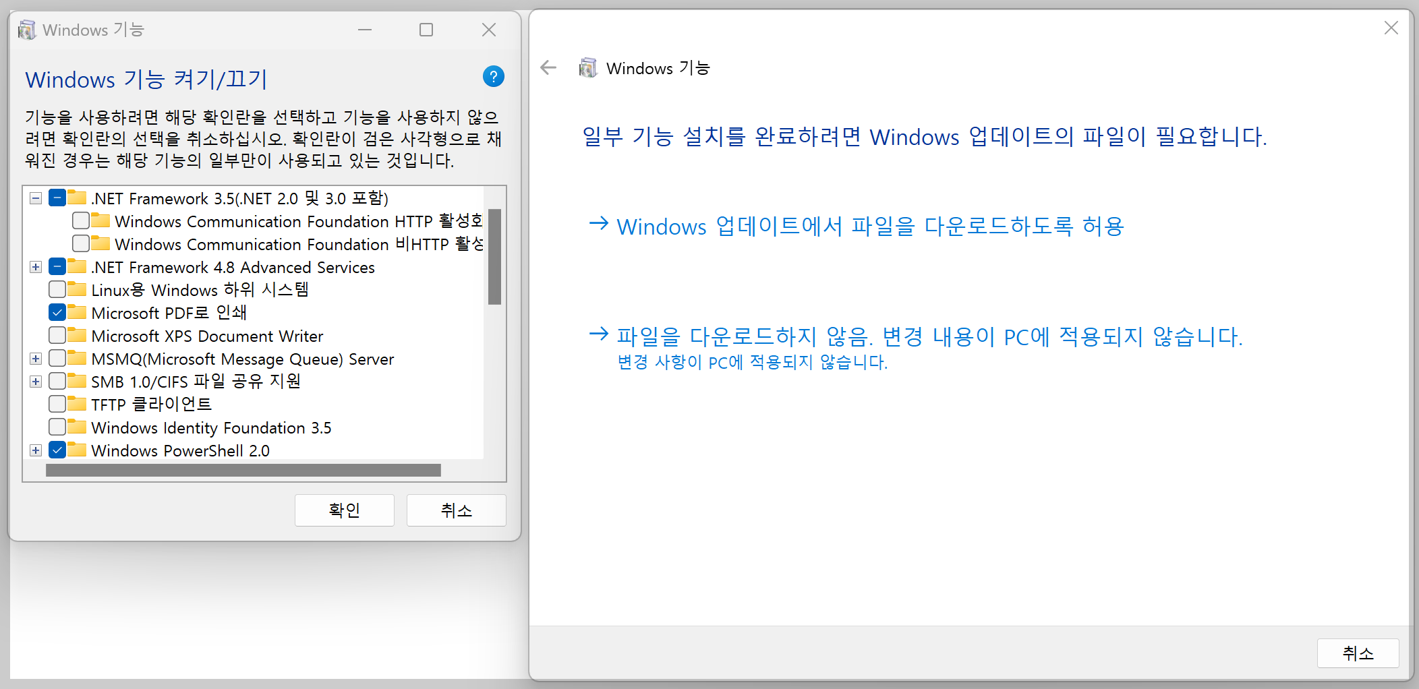Click folder icon beside TFTP 클라이언트
The image size is (1419, 689).
click(x=77, y=405)
